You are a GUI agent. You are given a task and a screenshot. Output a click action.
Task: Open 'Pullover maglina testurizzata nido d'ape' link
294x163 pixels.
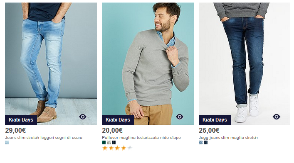pos(141,138)
